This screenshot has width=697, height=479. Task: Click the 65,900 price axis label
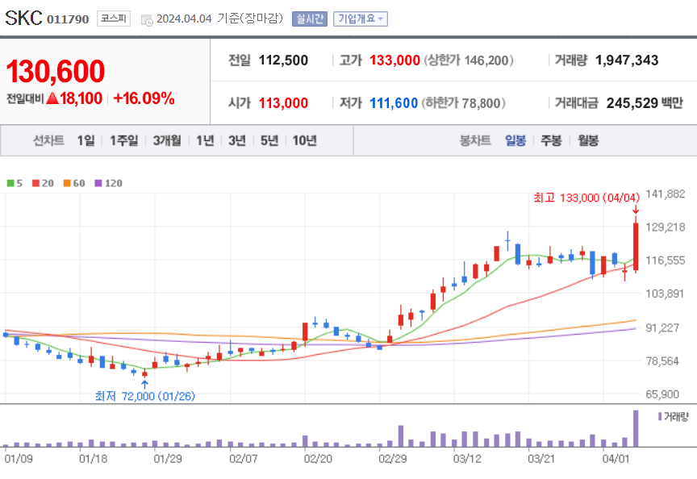[x=662, y=394]
